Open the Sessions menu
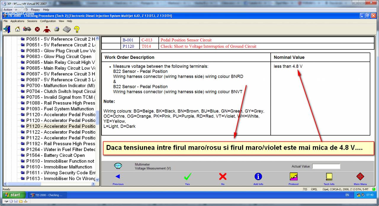This screenshot has width=379, height=206. (32, 21)
